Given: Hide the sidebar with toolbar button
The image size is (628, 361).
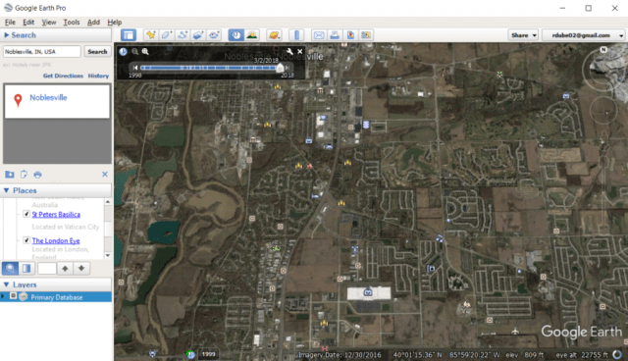Looking at the screenshot, I should click(129, 35).
